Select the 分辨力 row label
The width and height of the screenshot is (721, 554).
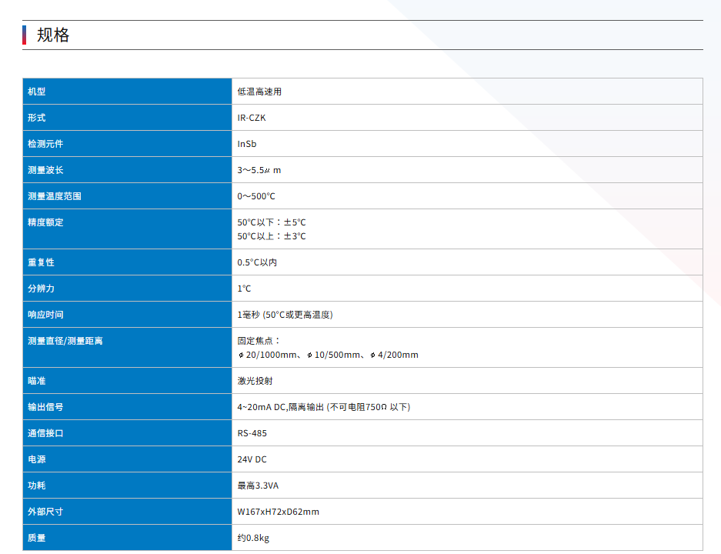(41, 289)
